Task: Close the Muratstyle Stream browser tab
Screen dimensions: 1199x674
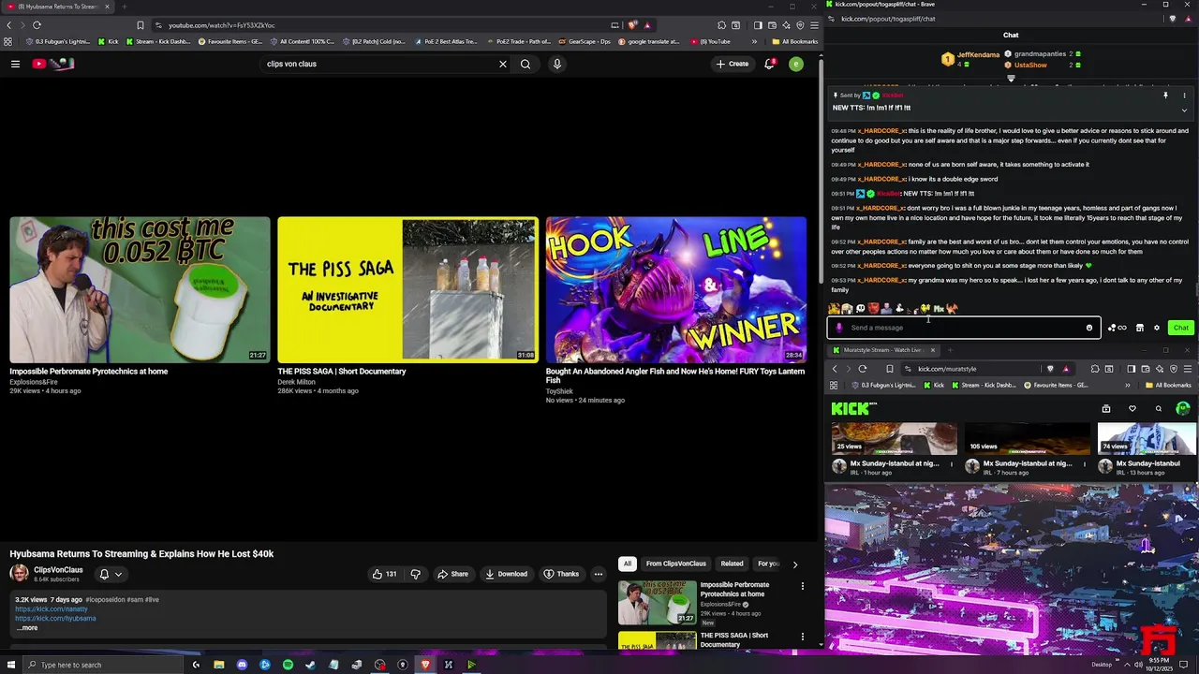Action: (x=932, y=350)
